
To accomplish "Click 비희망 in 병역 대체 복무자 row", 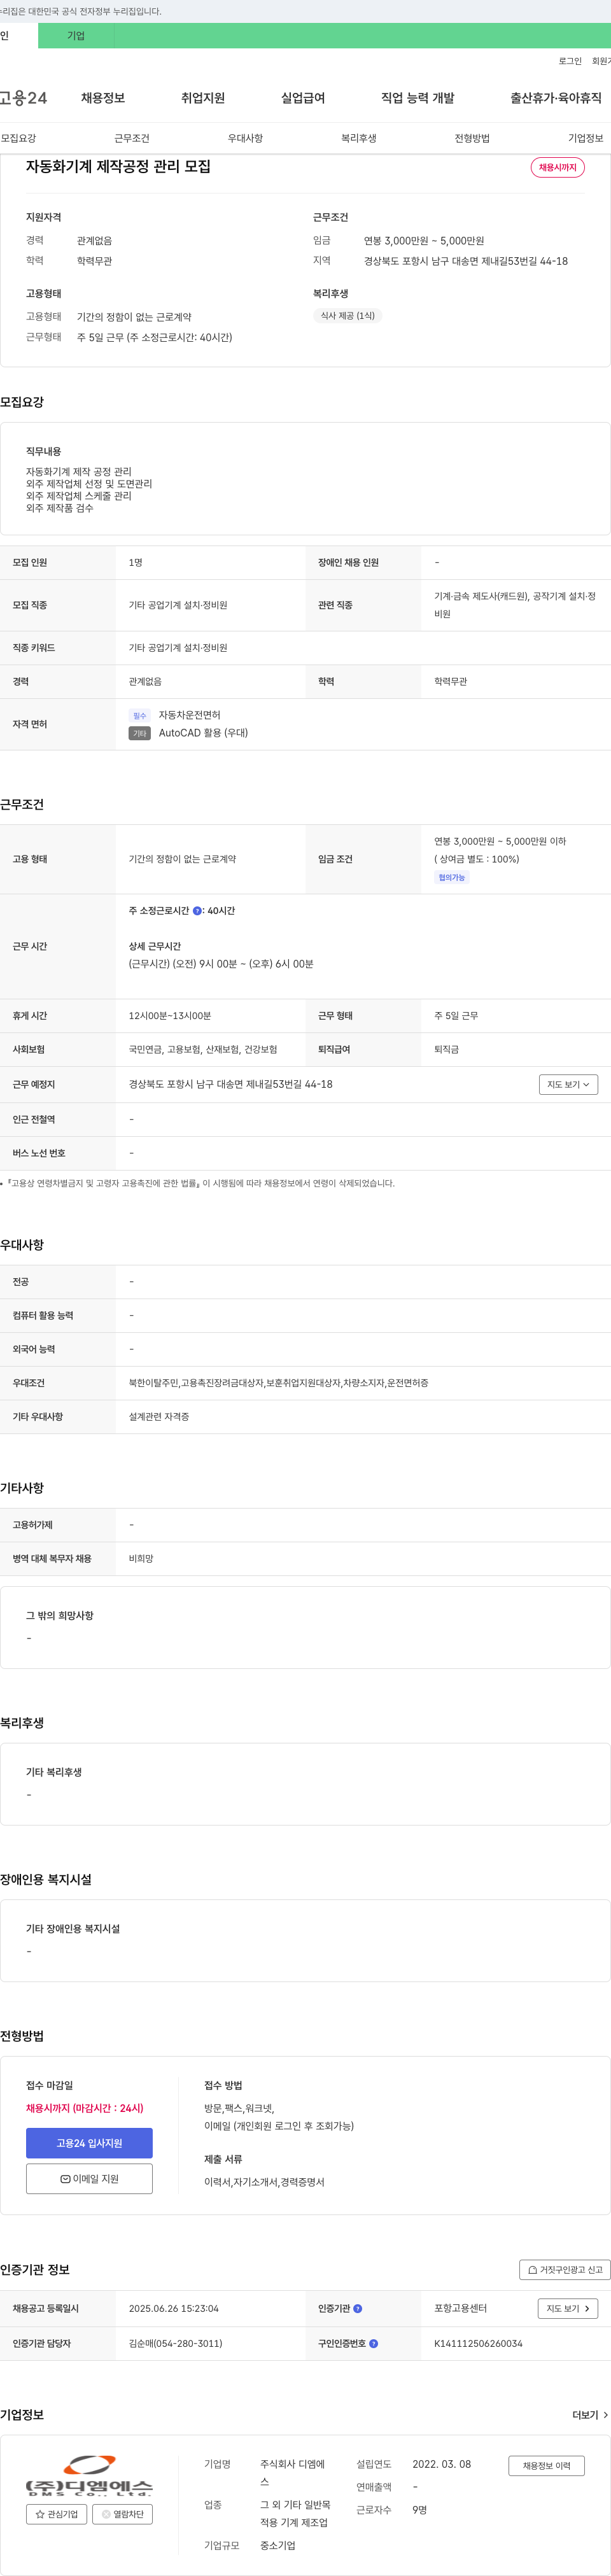I will click(x=141, y=1559).
